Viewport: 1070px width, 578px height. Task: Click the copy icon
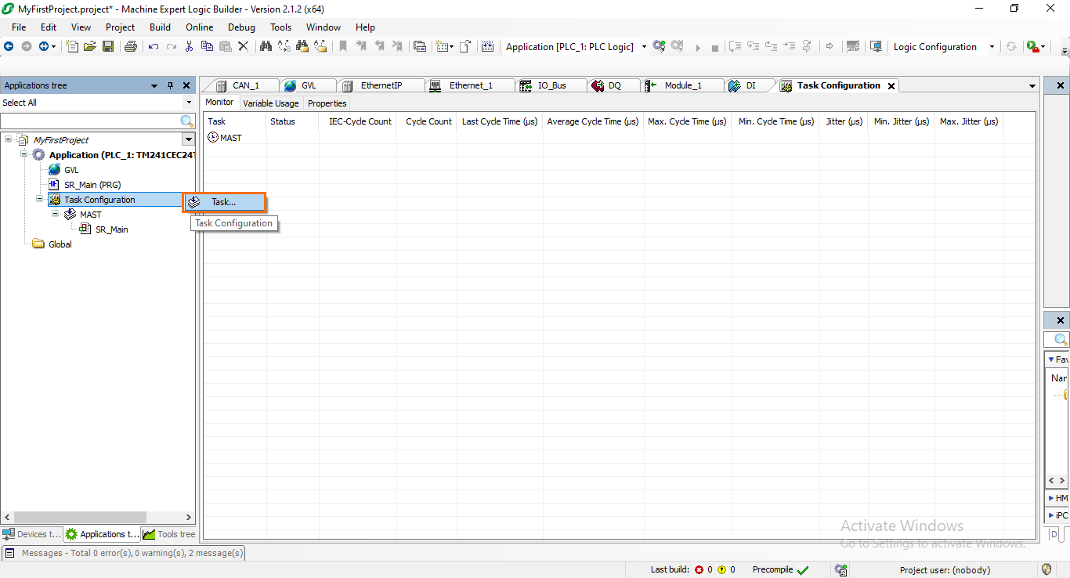[207, 46]
